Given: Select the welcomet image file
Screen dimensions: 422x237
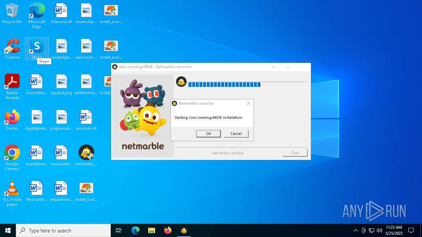Looking at the screenshot, I should 86,49.
